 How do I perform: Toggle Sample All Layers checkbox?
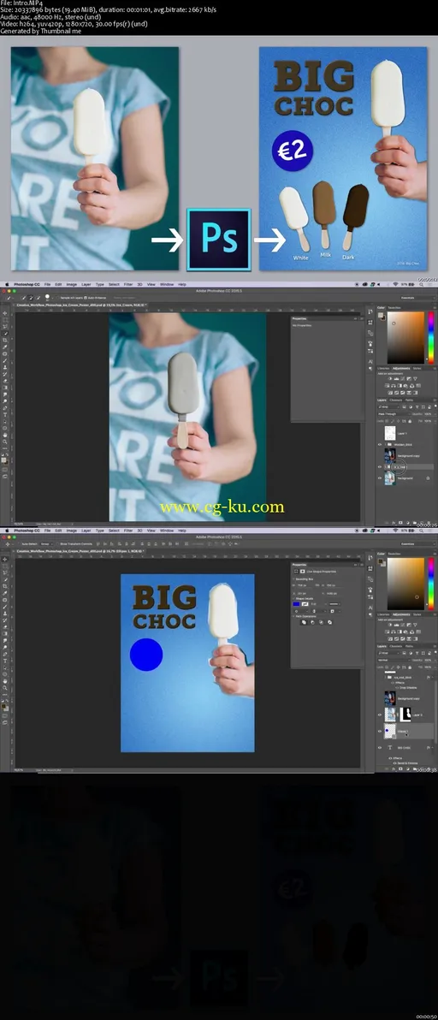click(x=58, y=297)
